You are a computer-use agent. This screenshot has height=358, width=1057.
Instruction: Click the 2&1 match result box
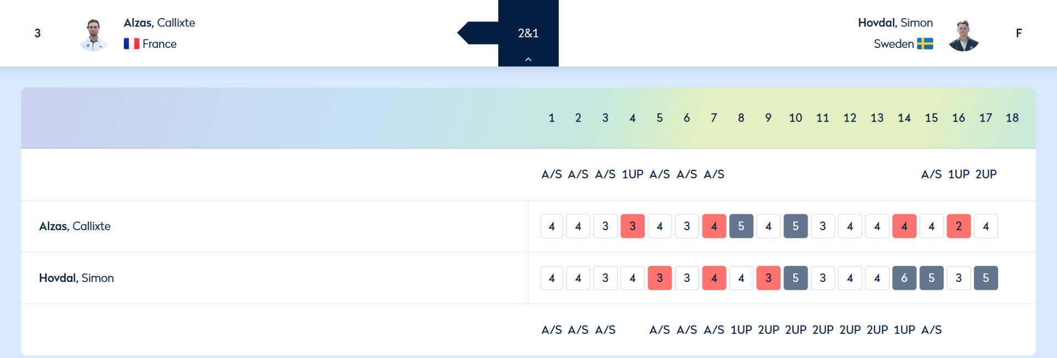pyautogui.click(x=528, y=33)
